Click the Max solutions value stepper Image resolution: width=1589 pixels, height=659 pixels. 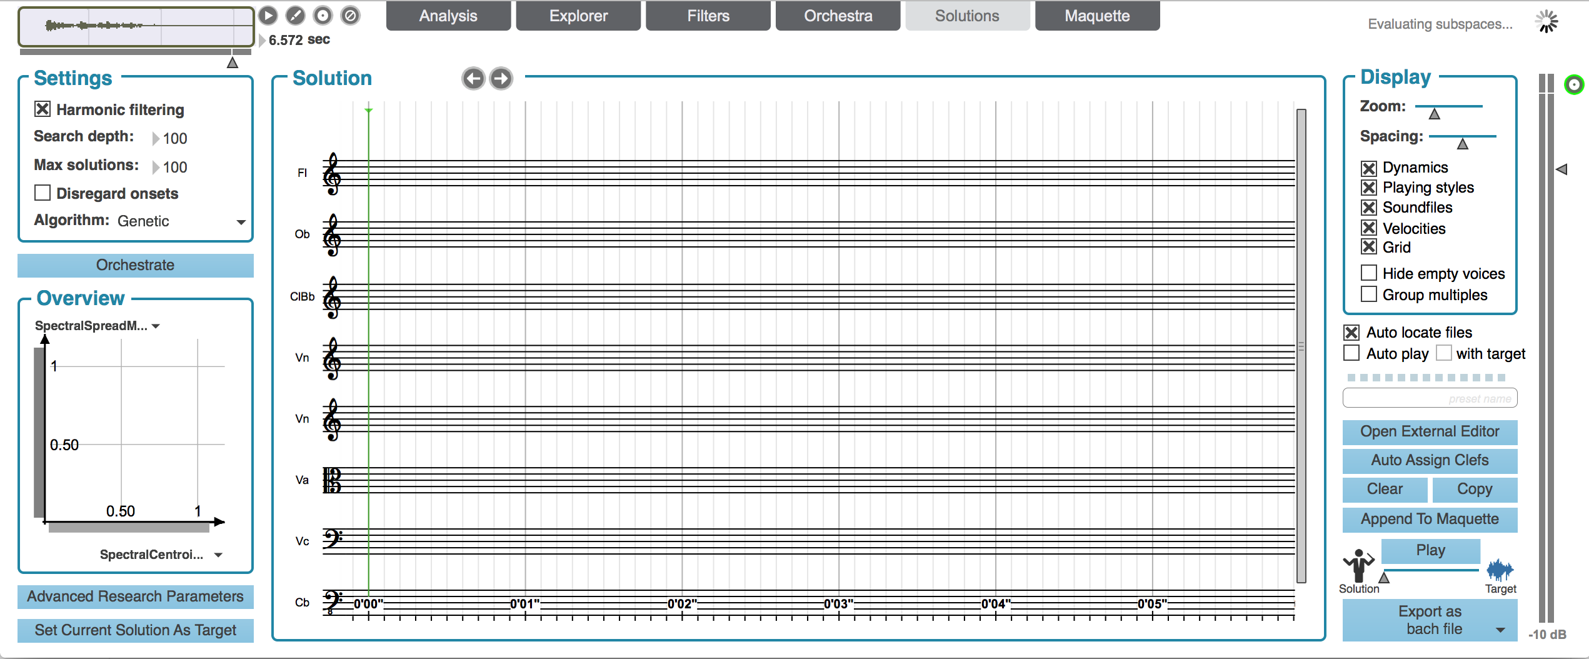click(x=170, y=167)
